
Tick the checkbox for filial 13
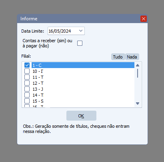point(27,89)
